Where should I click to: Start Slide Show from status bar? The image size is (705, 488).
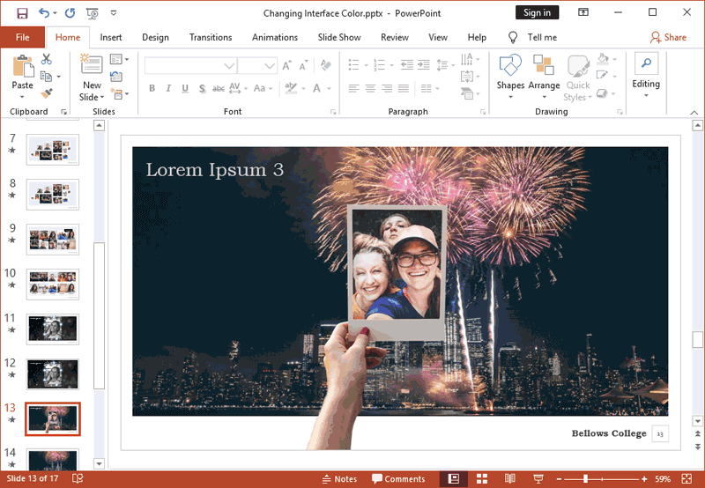click(537, 479)
